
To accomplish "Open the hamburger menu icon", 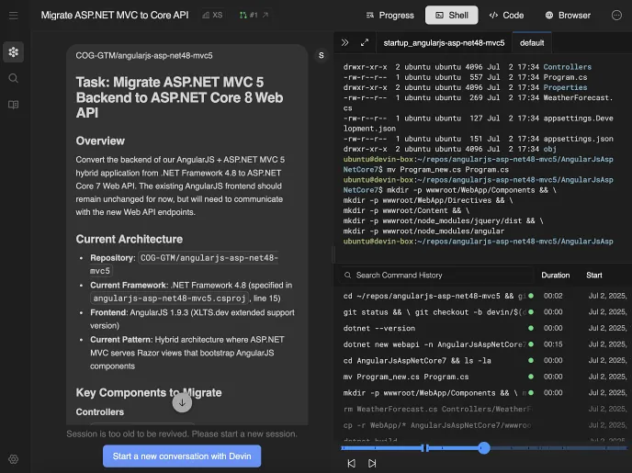I will pos(13,16).
